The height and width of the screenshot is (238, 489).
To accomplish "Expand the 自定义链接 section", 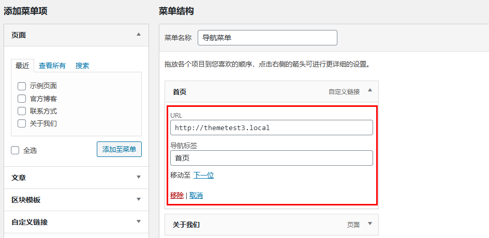I will 138,221.
